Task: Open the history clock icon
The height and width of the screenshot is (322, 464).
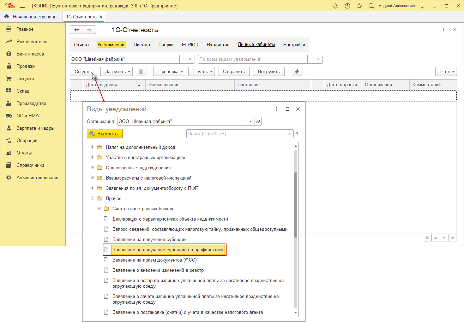Action: (x=347, y=6)
